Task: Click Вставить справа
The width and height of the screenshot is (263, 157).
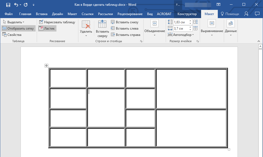Action: pyautogui.click(x=126, y=35)
